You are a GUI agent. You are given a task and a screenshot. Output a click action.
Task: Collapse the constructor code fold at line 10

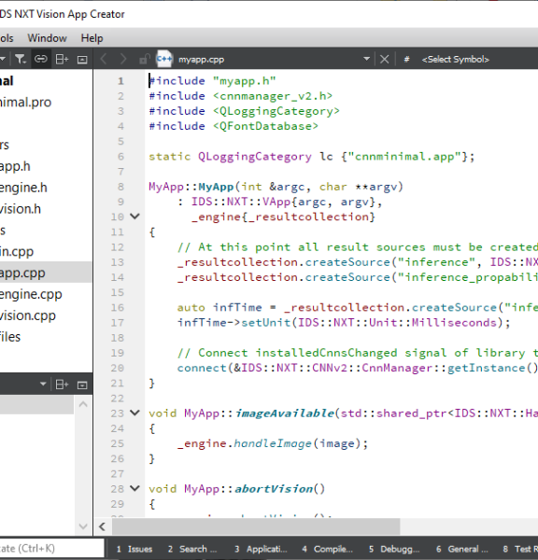(134, 217)
